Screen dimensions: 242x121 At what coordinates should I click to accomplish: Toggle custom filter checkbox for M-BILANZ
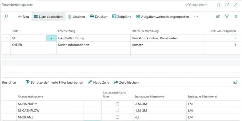pos(117,117)
